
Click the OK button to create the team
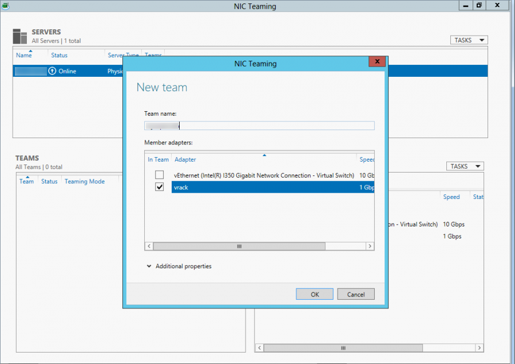[x=314, y=293]
